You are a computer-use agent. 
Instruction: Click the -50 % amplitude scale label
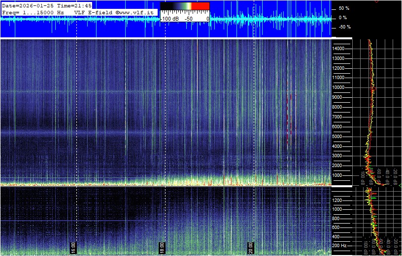click(x=343, y=27)
